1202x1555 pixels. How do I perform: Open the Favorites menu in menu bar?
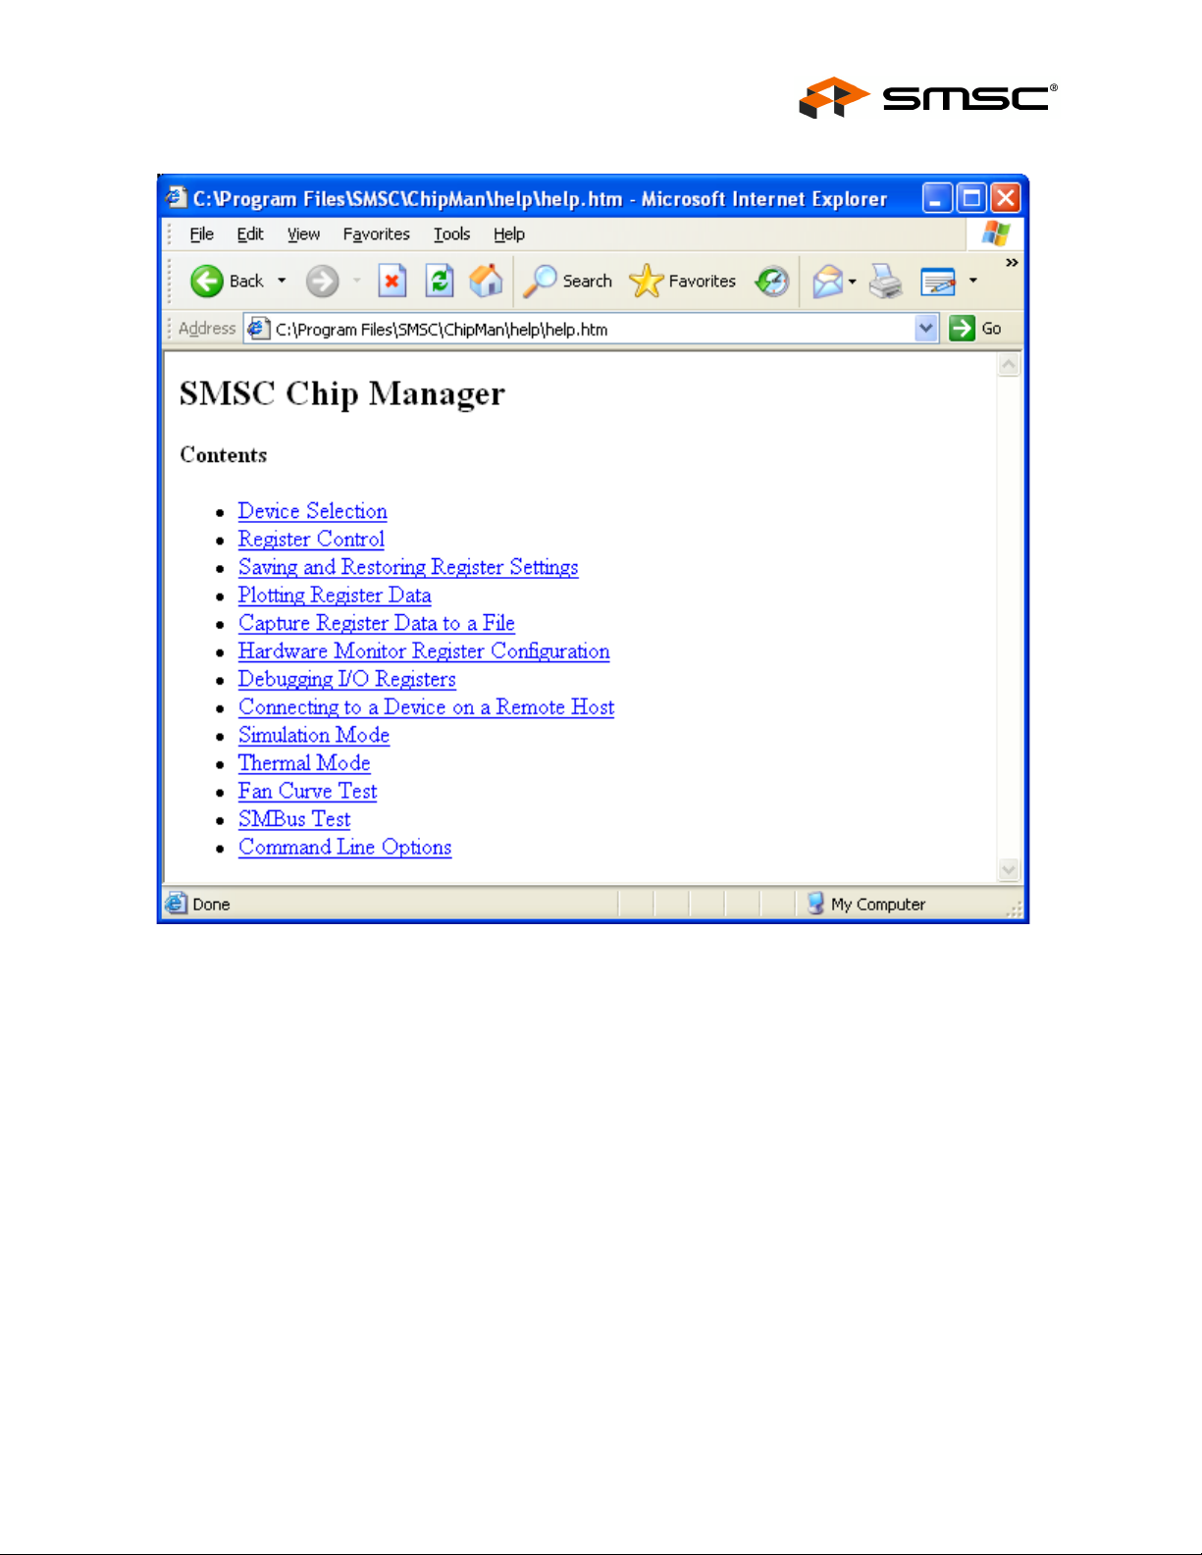coord(377,234)
